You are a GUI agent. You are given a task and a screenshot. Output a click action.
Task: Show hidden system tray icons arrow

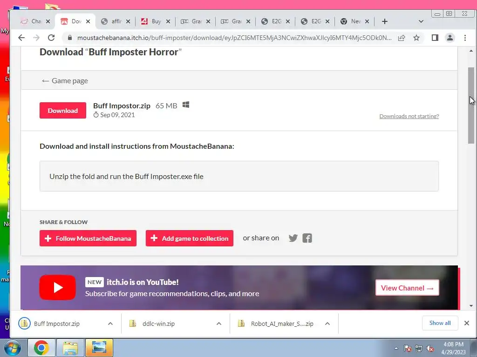[396, 348]
